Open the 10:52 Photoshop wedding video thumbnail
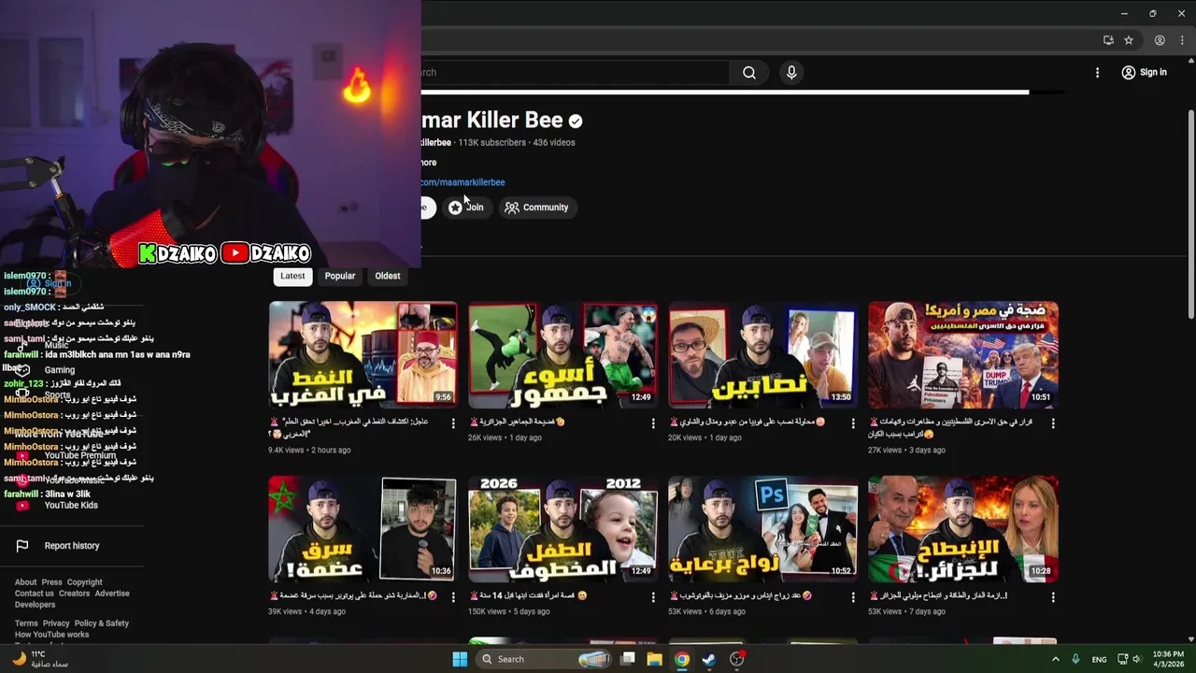This screenshot has width=1196, height=673. [762, 529]
